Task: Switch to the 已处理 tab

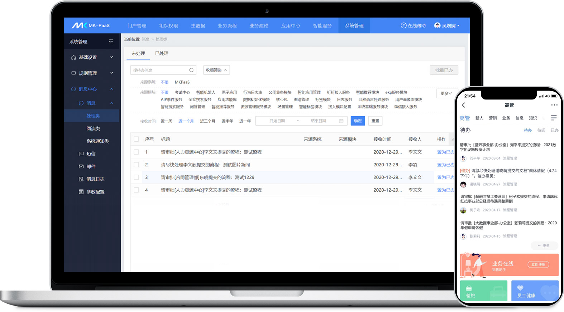Action: (x=162, y=53)
